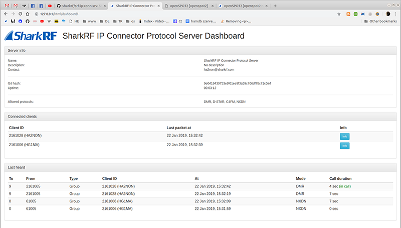Open a new browser tab
The height and width of the screenshot is (228, 401).
(275, 6)
